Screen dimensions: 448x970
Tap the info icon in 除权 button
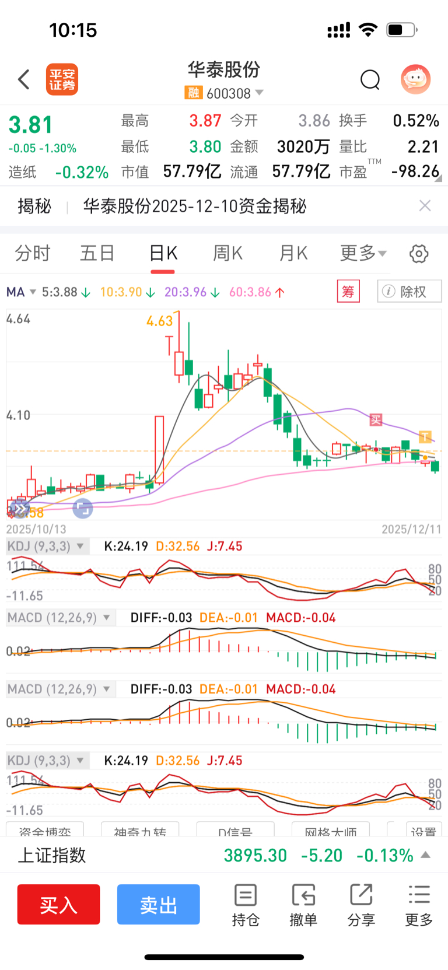(x=388, y=291)
